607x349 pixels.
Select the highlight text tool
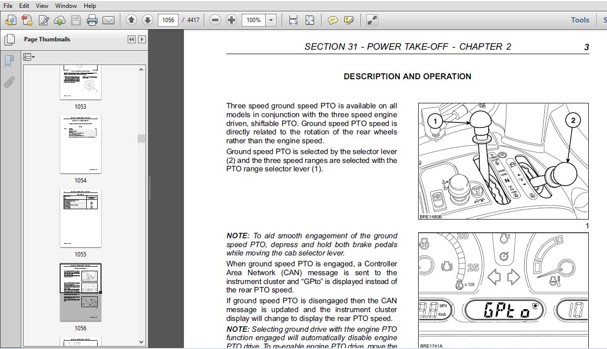point(349,20)
